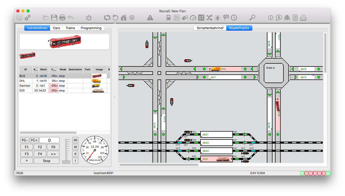
Task: Click the save floppy disk icon
Action: coord(54,18)
